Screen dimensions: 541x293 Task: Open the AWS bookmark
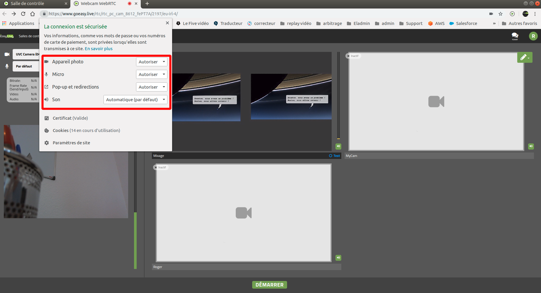[x=436, y=23]
